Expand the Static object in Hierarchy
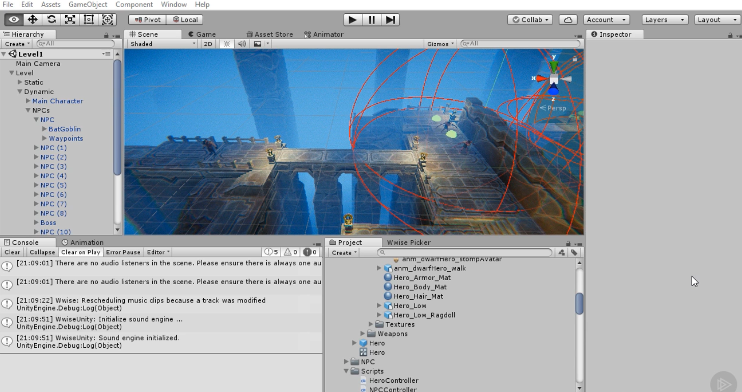The height and width of the screenshot is (392, 742). pyautogui.click(x=20, y=82)
